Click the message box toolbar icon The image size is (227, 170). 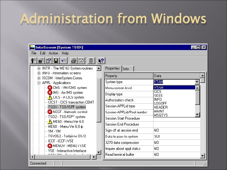[81, 60]
